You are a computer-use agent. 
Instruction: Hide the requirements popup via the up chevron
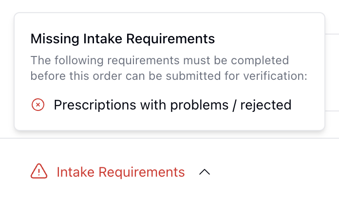point(205,172)
